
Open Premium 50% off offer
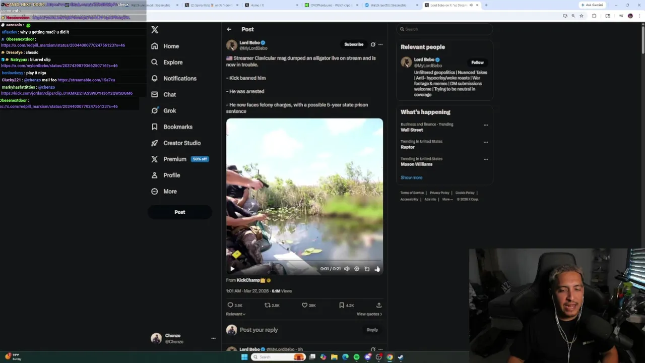(x=180, y=159)
